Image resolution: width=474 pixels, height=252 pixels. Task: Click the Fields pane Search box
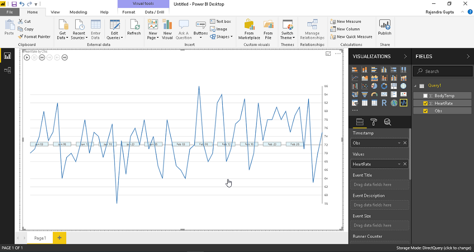coord(442,71)
